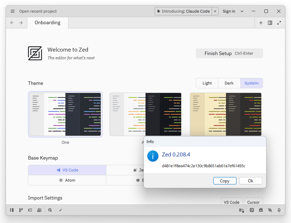Switch to the Onboarding tab
291x223 pixels.
pyautogui.click(x=47, y=22)
